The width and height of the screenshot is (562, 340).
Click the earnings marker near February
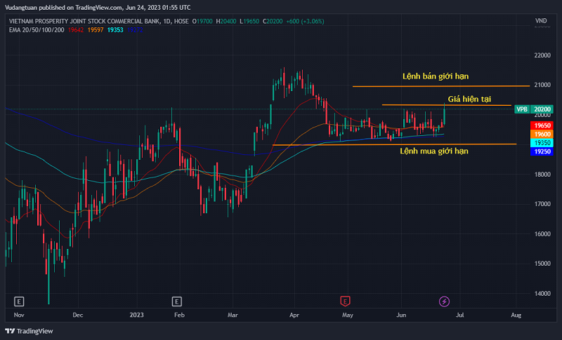click(176, 301)
